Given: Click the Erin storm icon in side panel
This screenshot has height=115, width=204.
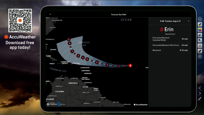Looking at the screenshot, I should 162,29.
